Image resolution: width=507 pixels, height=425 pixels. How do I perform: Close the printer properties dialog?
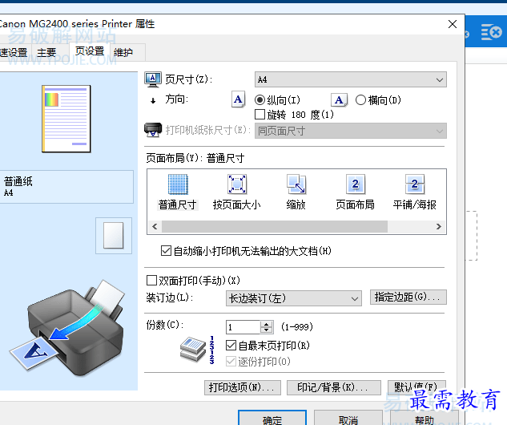tap(453, 24)
